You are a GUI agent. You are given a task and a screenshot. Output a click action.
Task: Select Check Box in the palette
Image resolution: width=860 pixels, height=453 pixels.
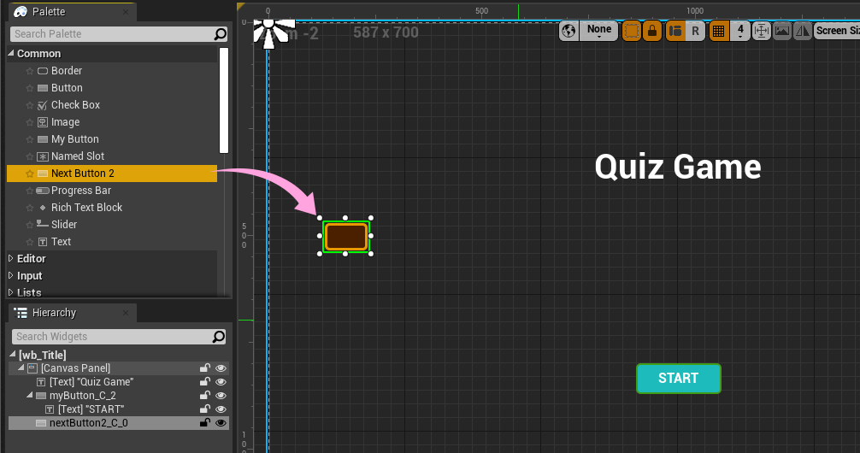click(x=112, y=105)
